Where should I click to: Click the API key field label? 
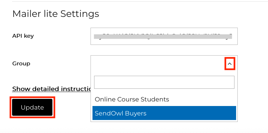coord(23,36)
